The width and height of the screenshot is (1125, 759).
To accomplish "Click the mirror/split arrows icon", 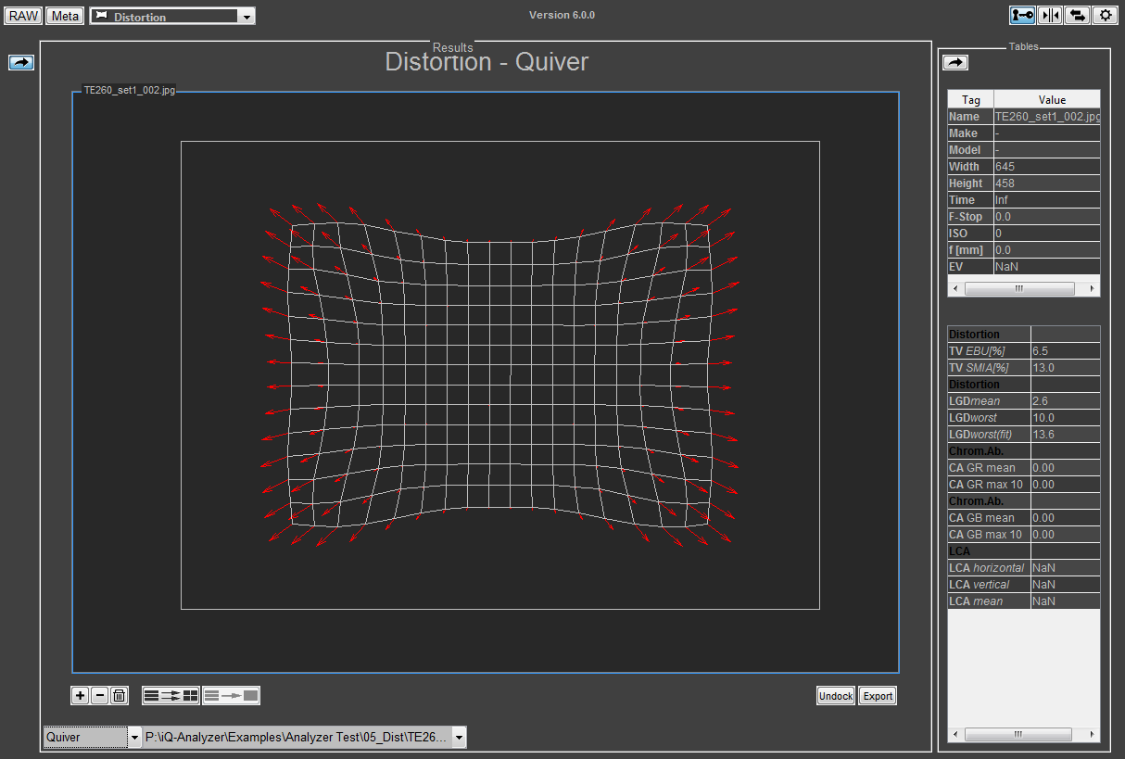I will click(x=1050, y=15).
